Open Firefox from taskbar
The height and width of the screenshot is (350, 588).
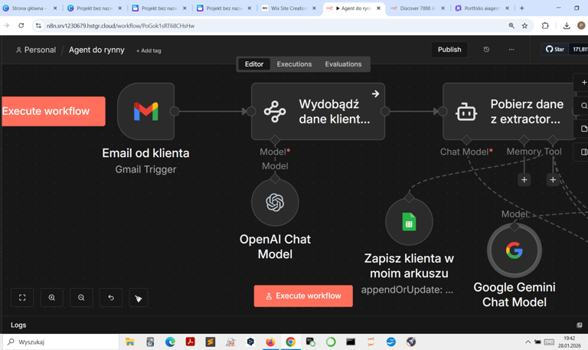coord(270,342)
